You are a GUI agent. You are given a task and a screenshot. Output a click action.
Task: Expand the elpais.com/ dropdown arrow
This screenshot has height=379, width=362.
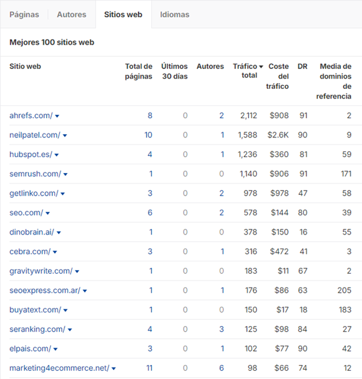tap(56, 349)
